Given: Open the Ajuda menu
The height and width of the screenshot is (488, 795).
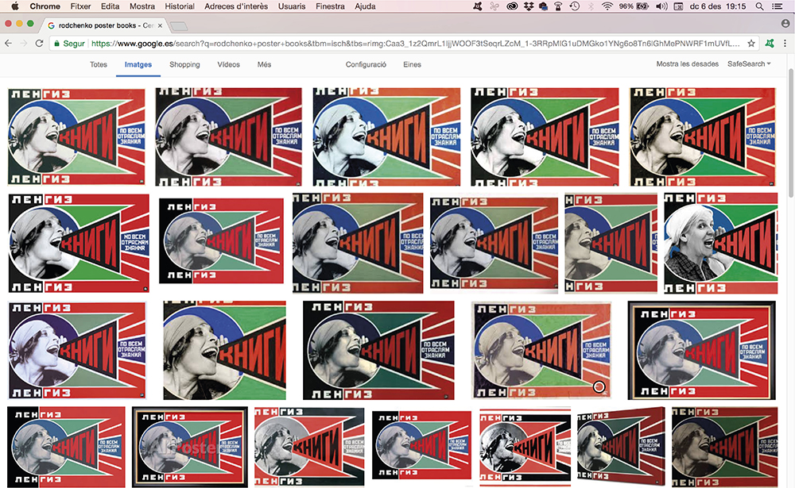Looking at the screenshot, I should (365, 6).
